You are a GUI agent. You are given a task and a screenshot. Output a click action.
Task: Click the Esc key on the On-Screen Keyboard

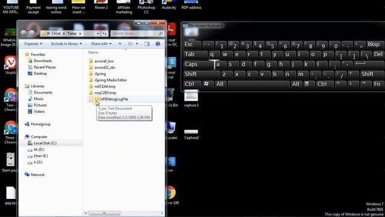(x=192, y=45)
